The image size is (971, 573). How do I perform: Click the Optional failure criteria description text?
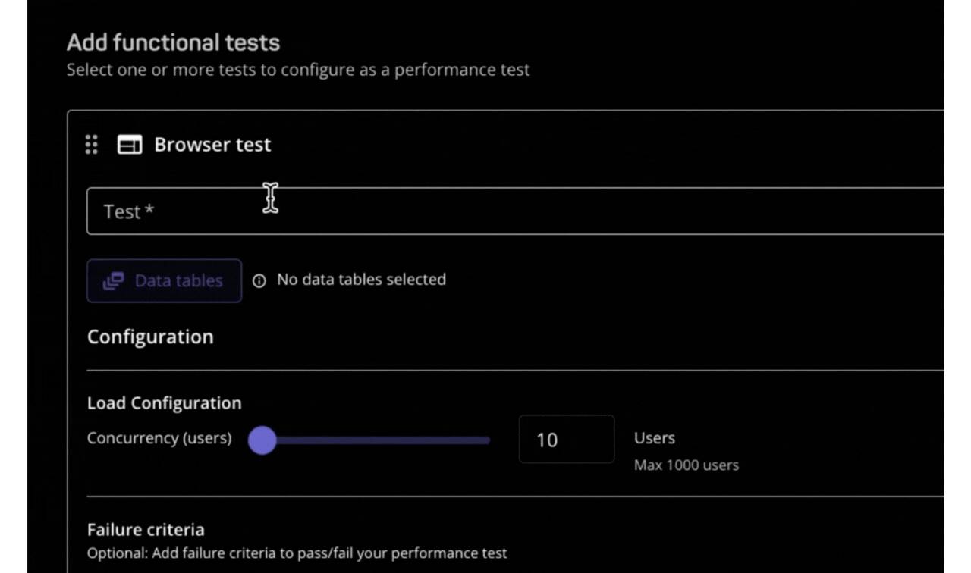pos(297,553)
